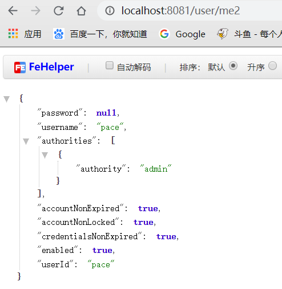282x289 pixels.
Task: Select the 默认 sort radio button
Action: tap(233, 66)
